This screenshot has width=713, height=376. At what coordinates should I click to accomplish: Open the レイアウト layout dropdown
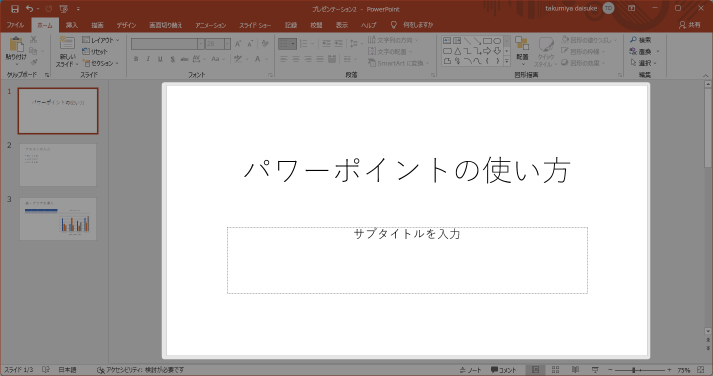click(x=101, y=40)
